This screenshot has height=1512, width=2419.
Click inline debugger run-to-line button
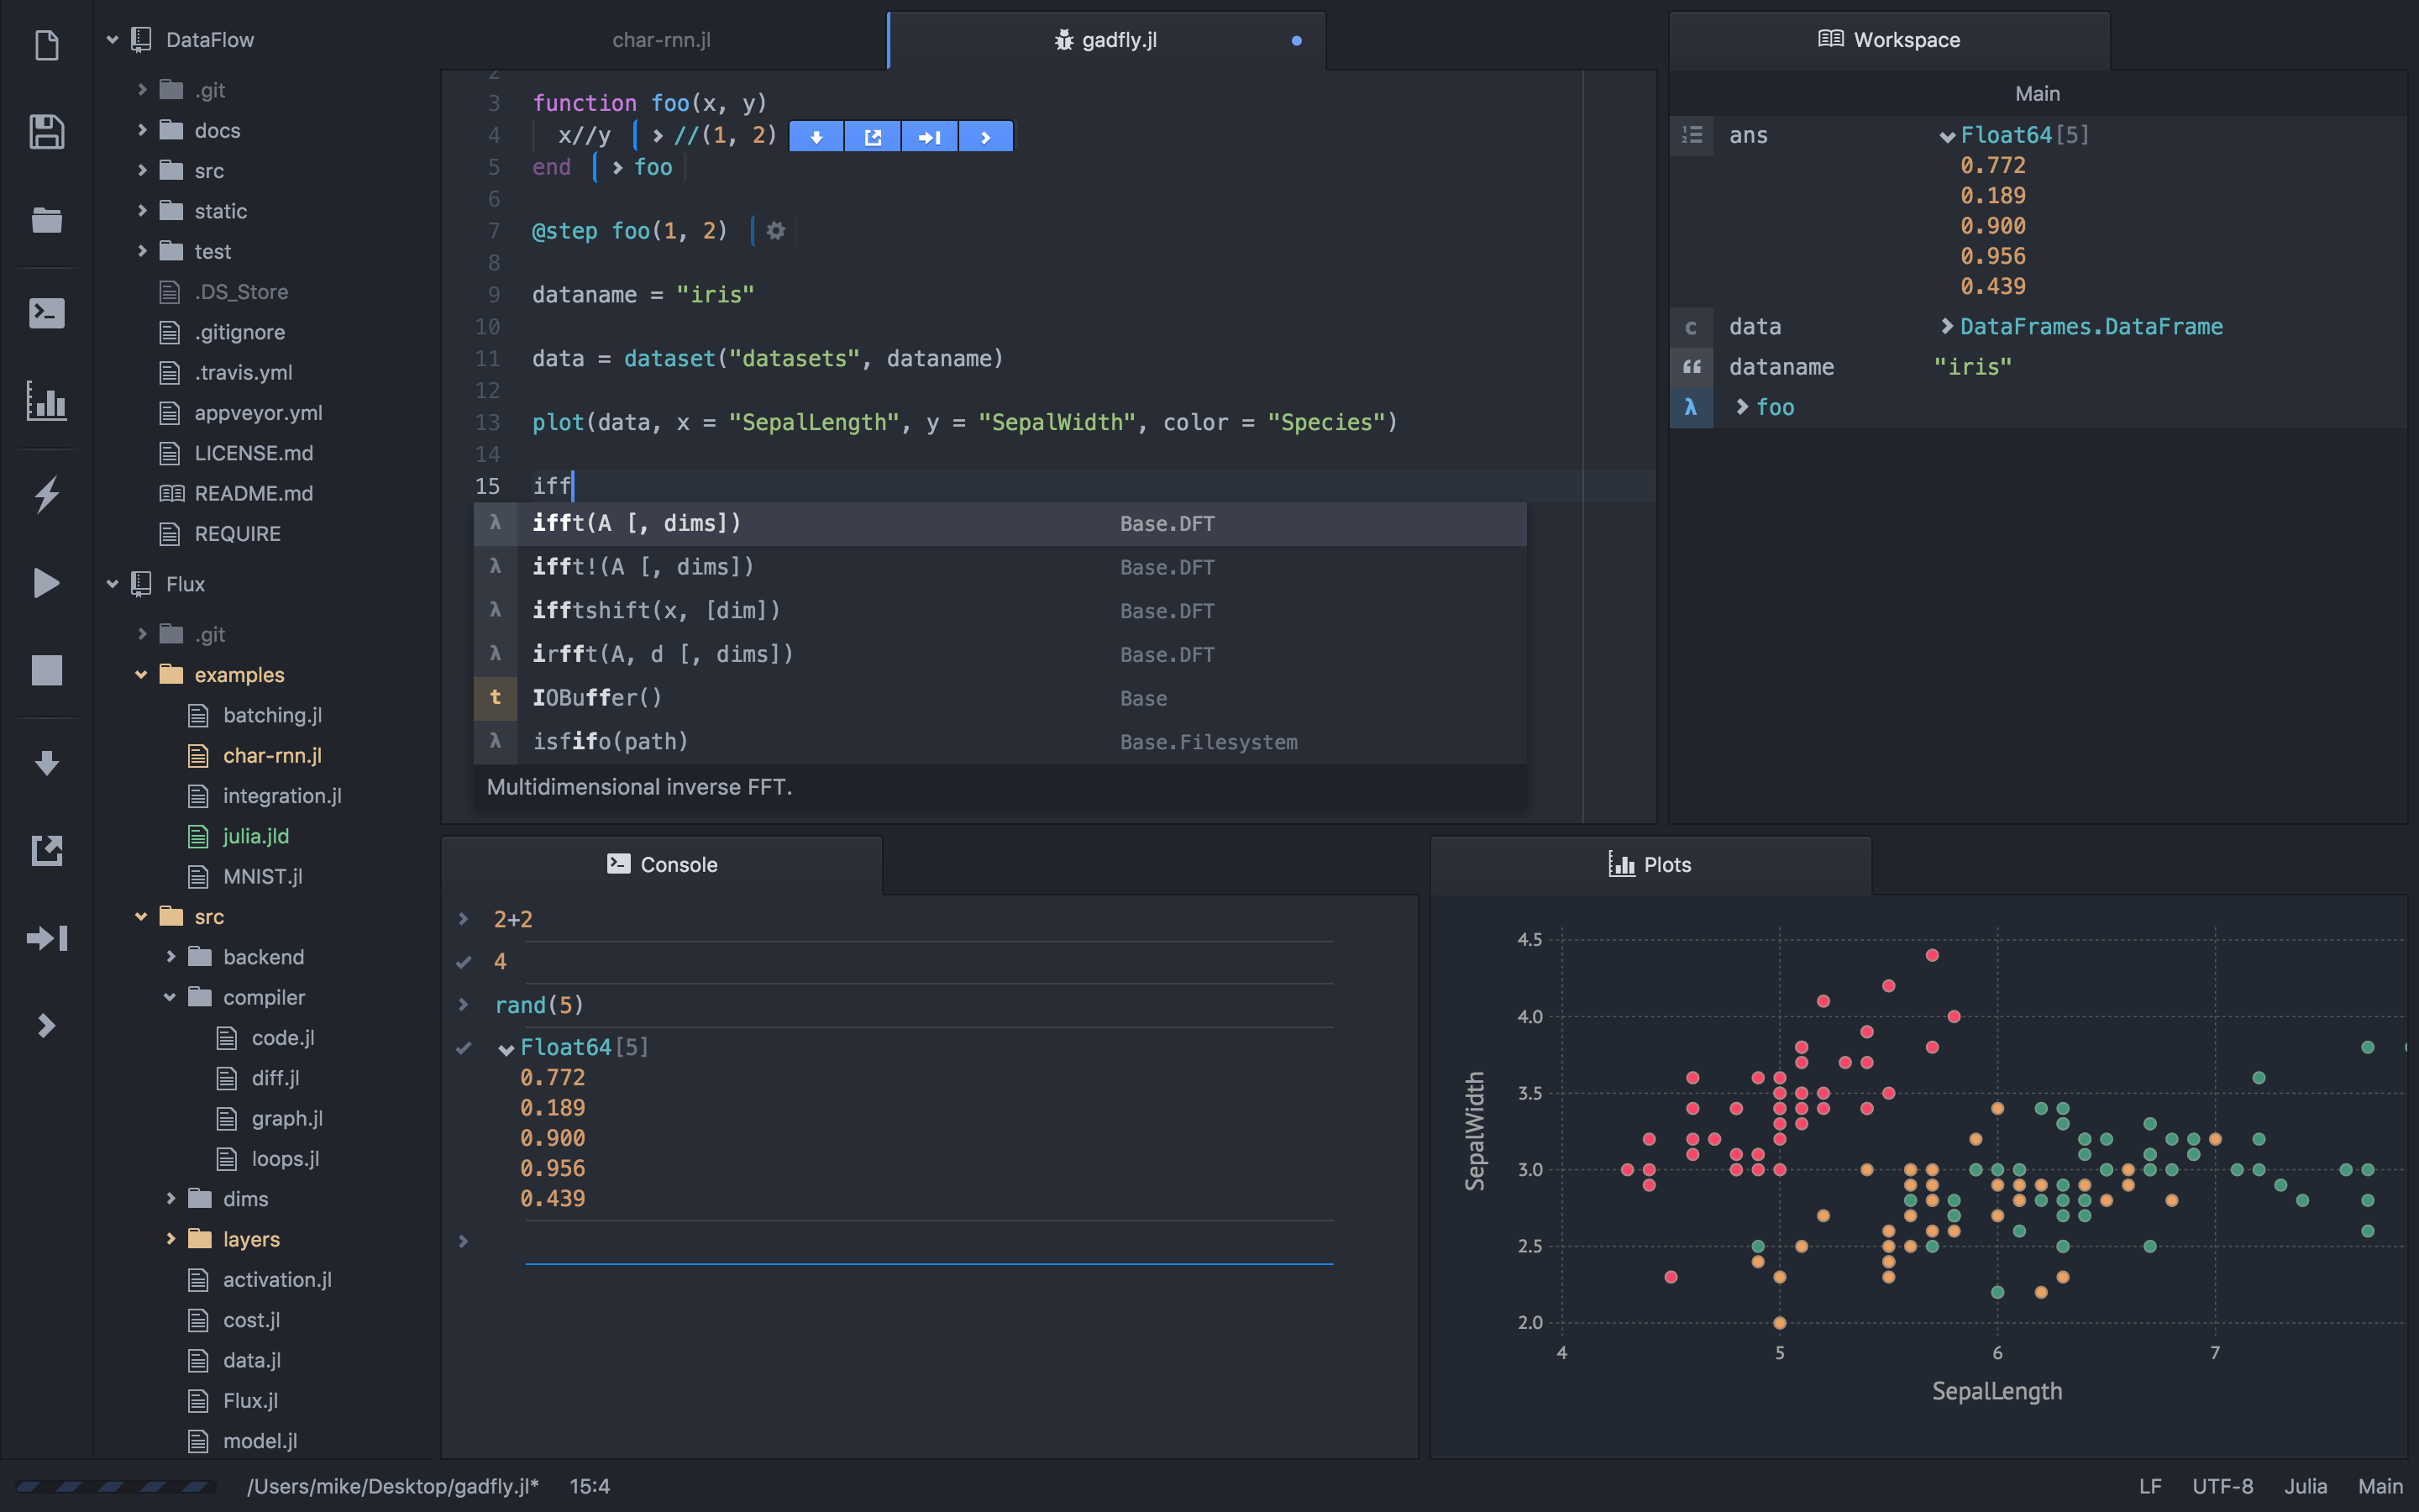point(930,137)
